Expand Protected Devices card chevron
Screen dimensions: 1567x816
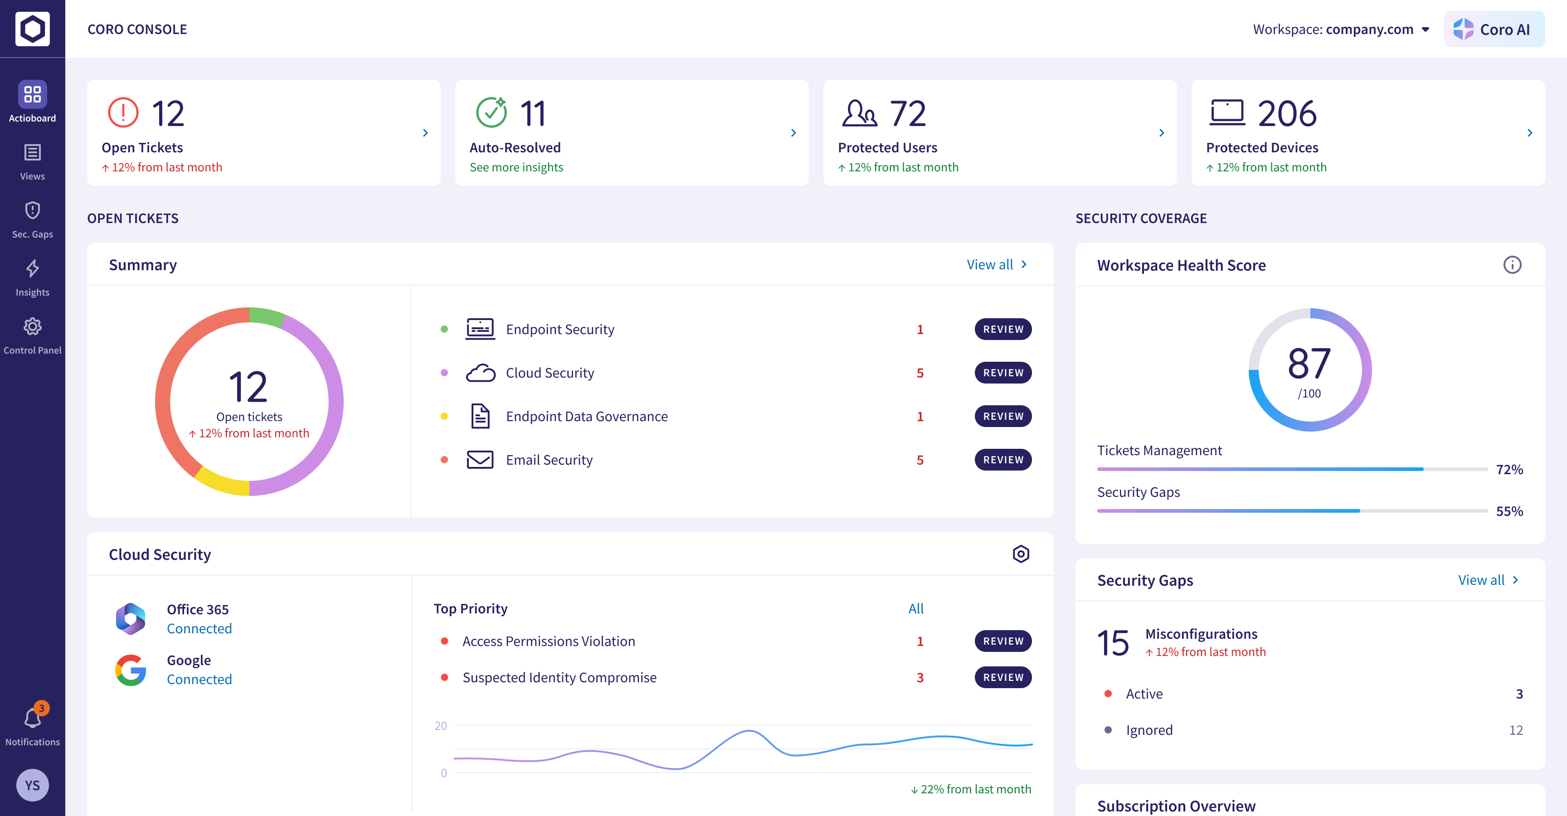1529,132
